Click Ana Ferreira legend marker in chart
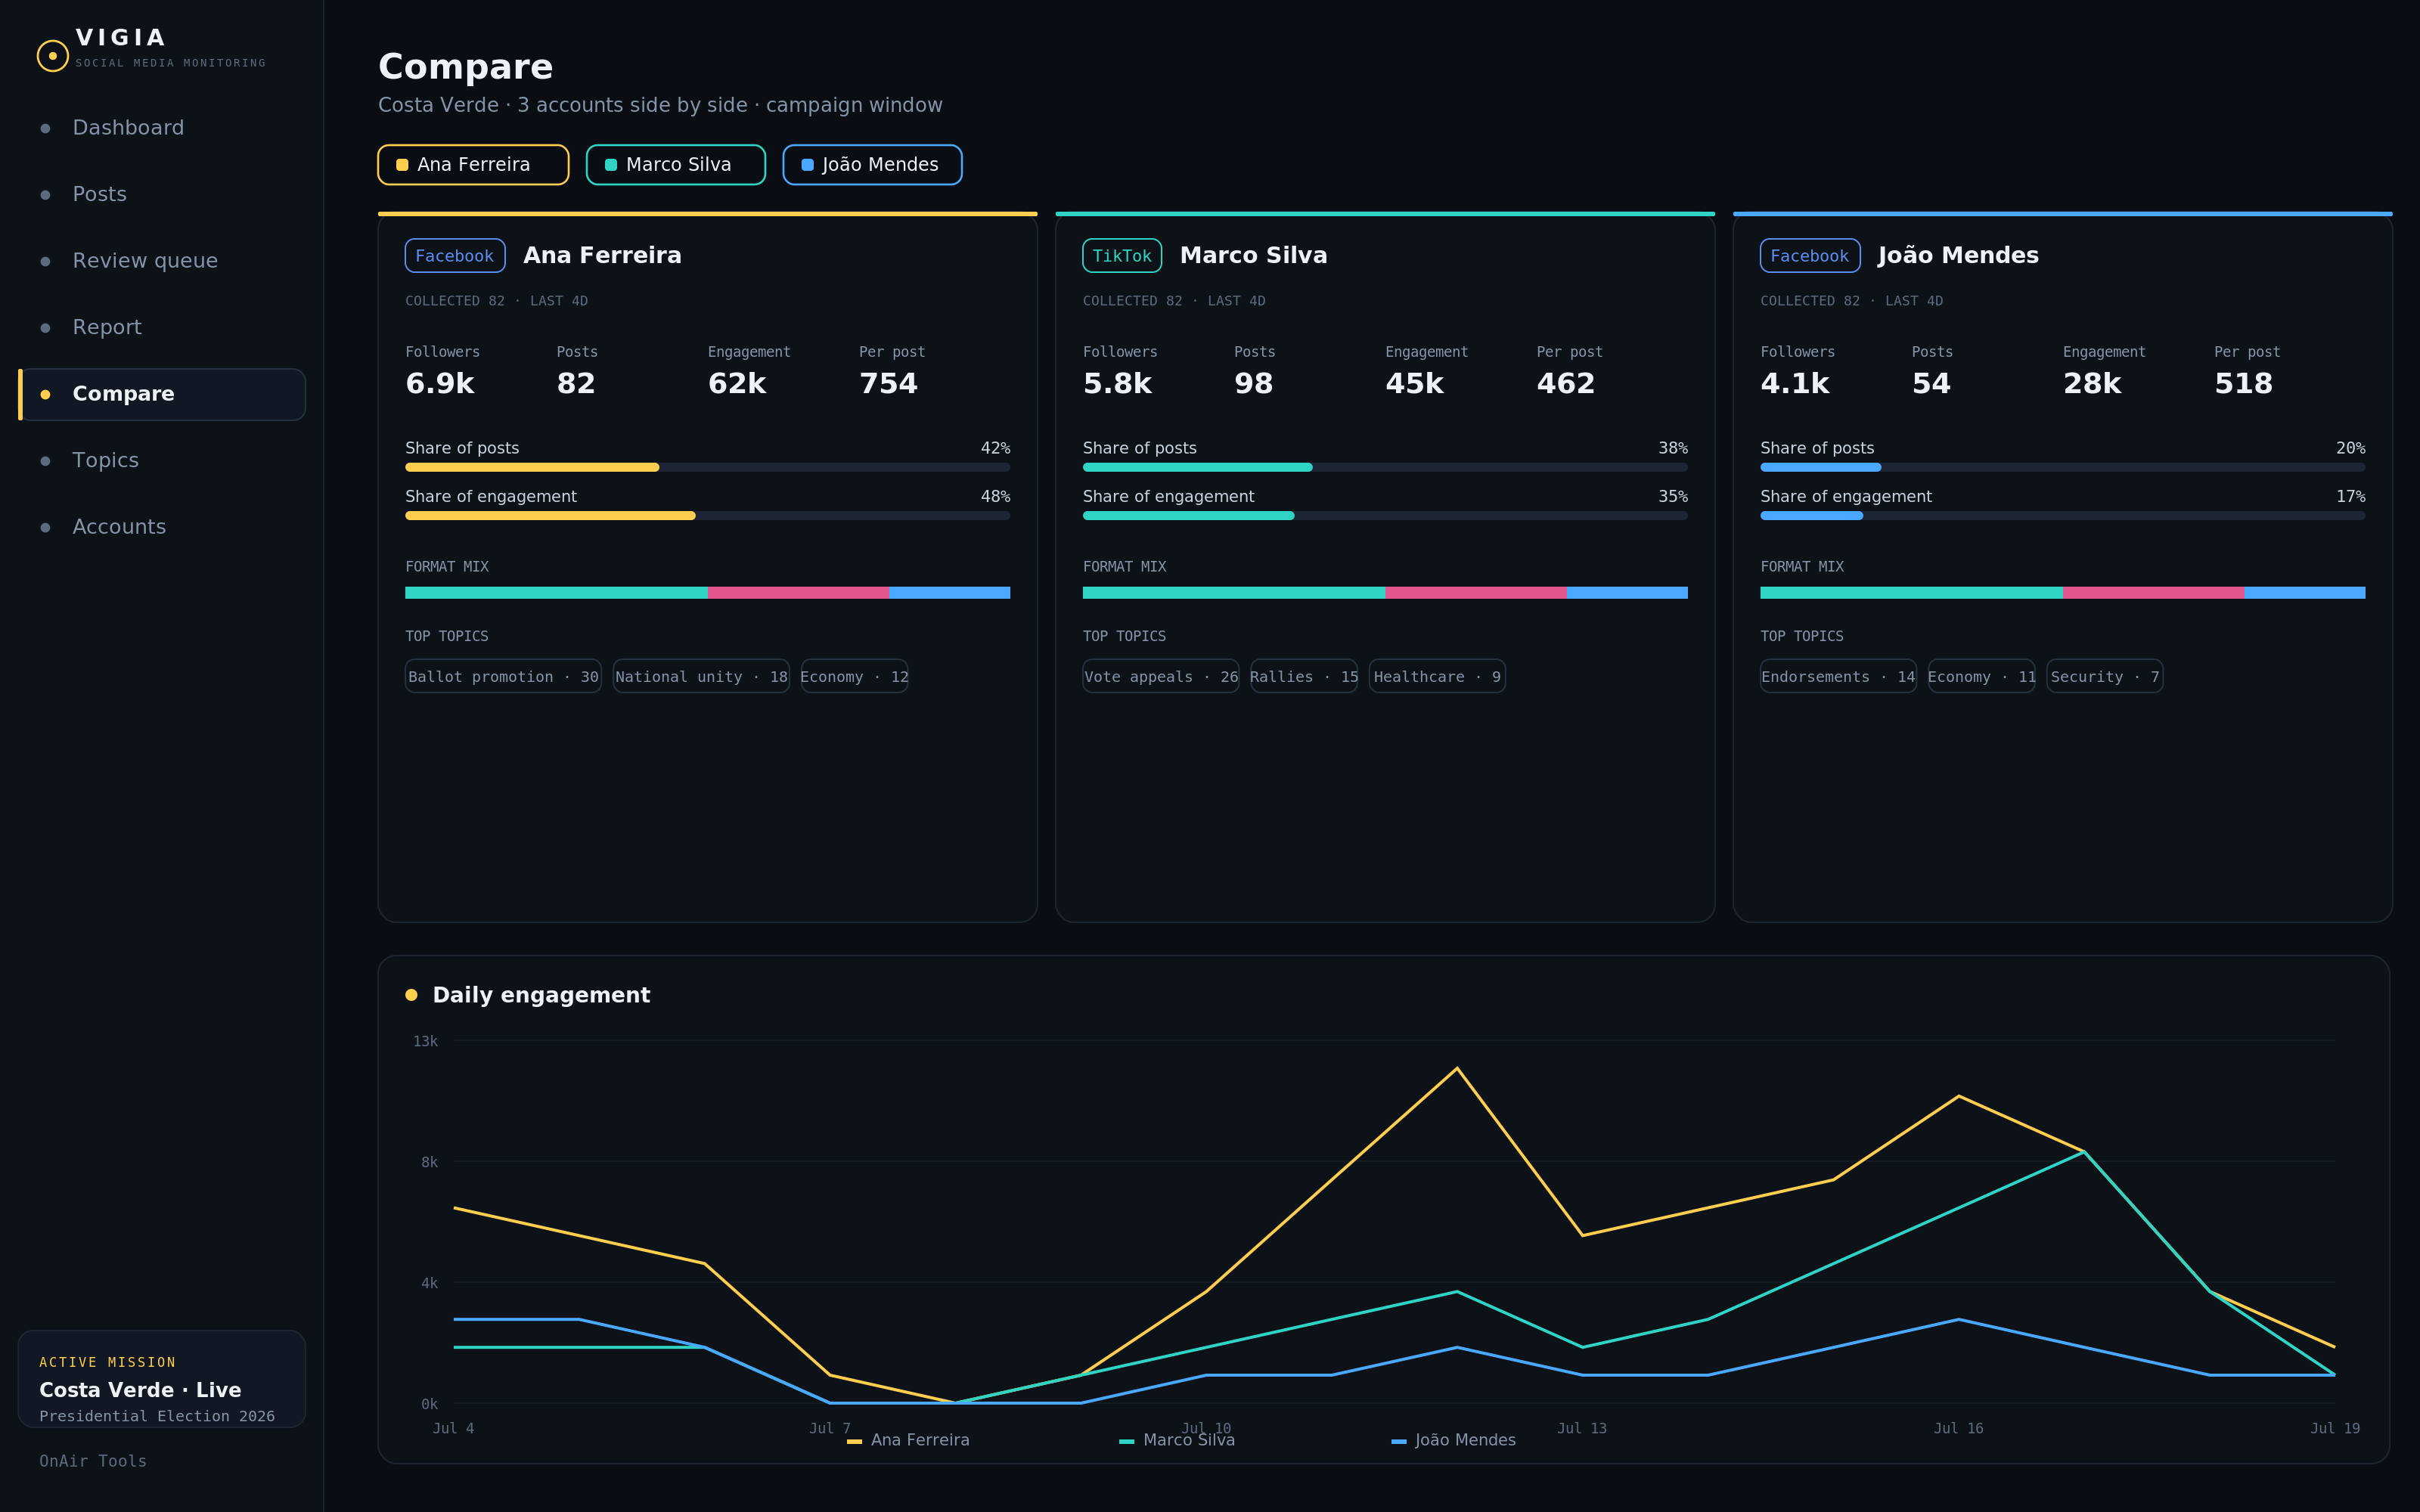This screenshot has width=2420, height=1512. pos(854,1441)
